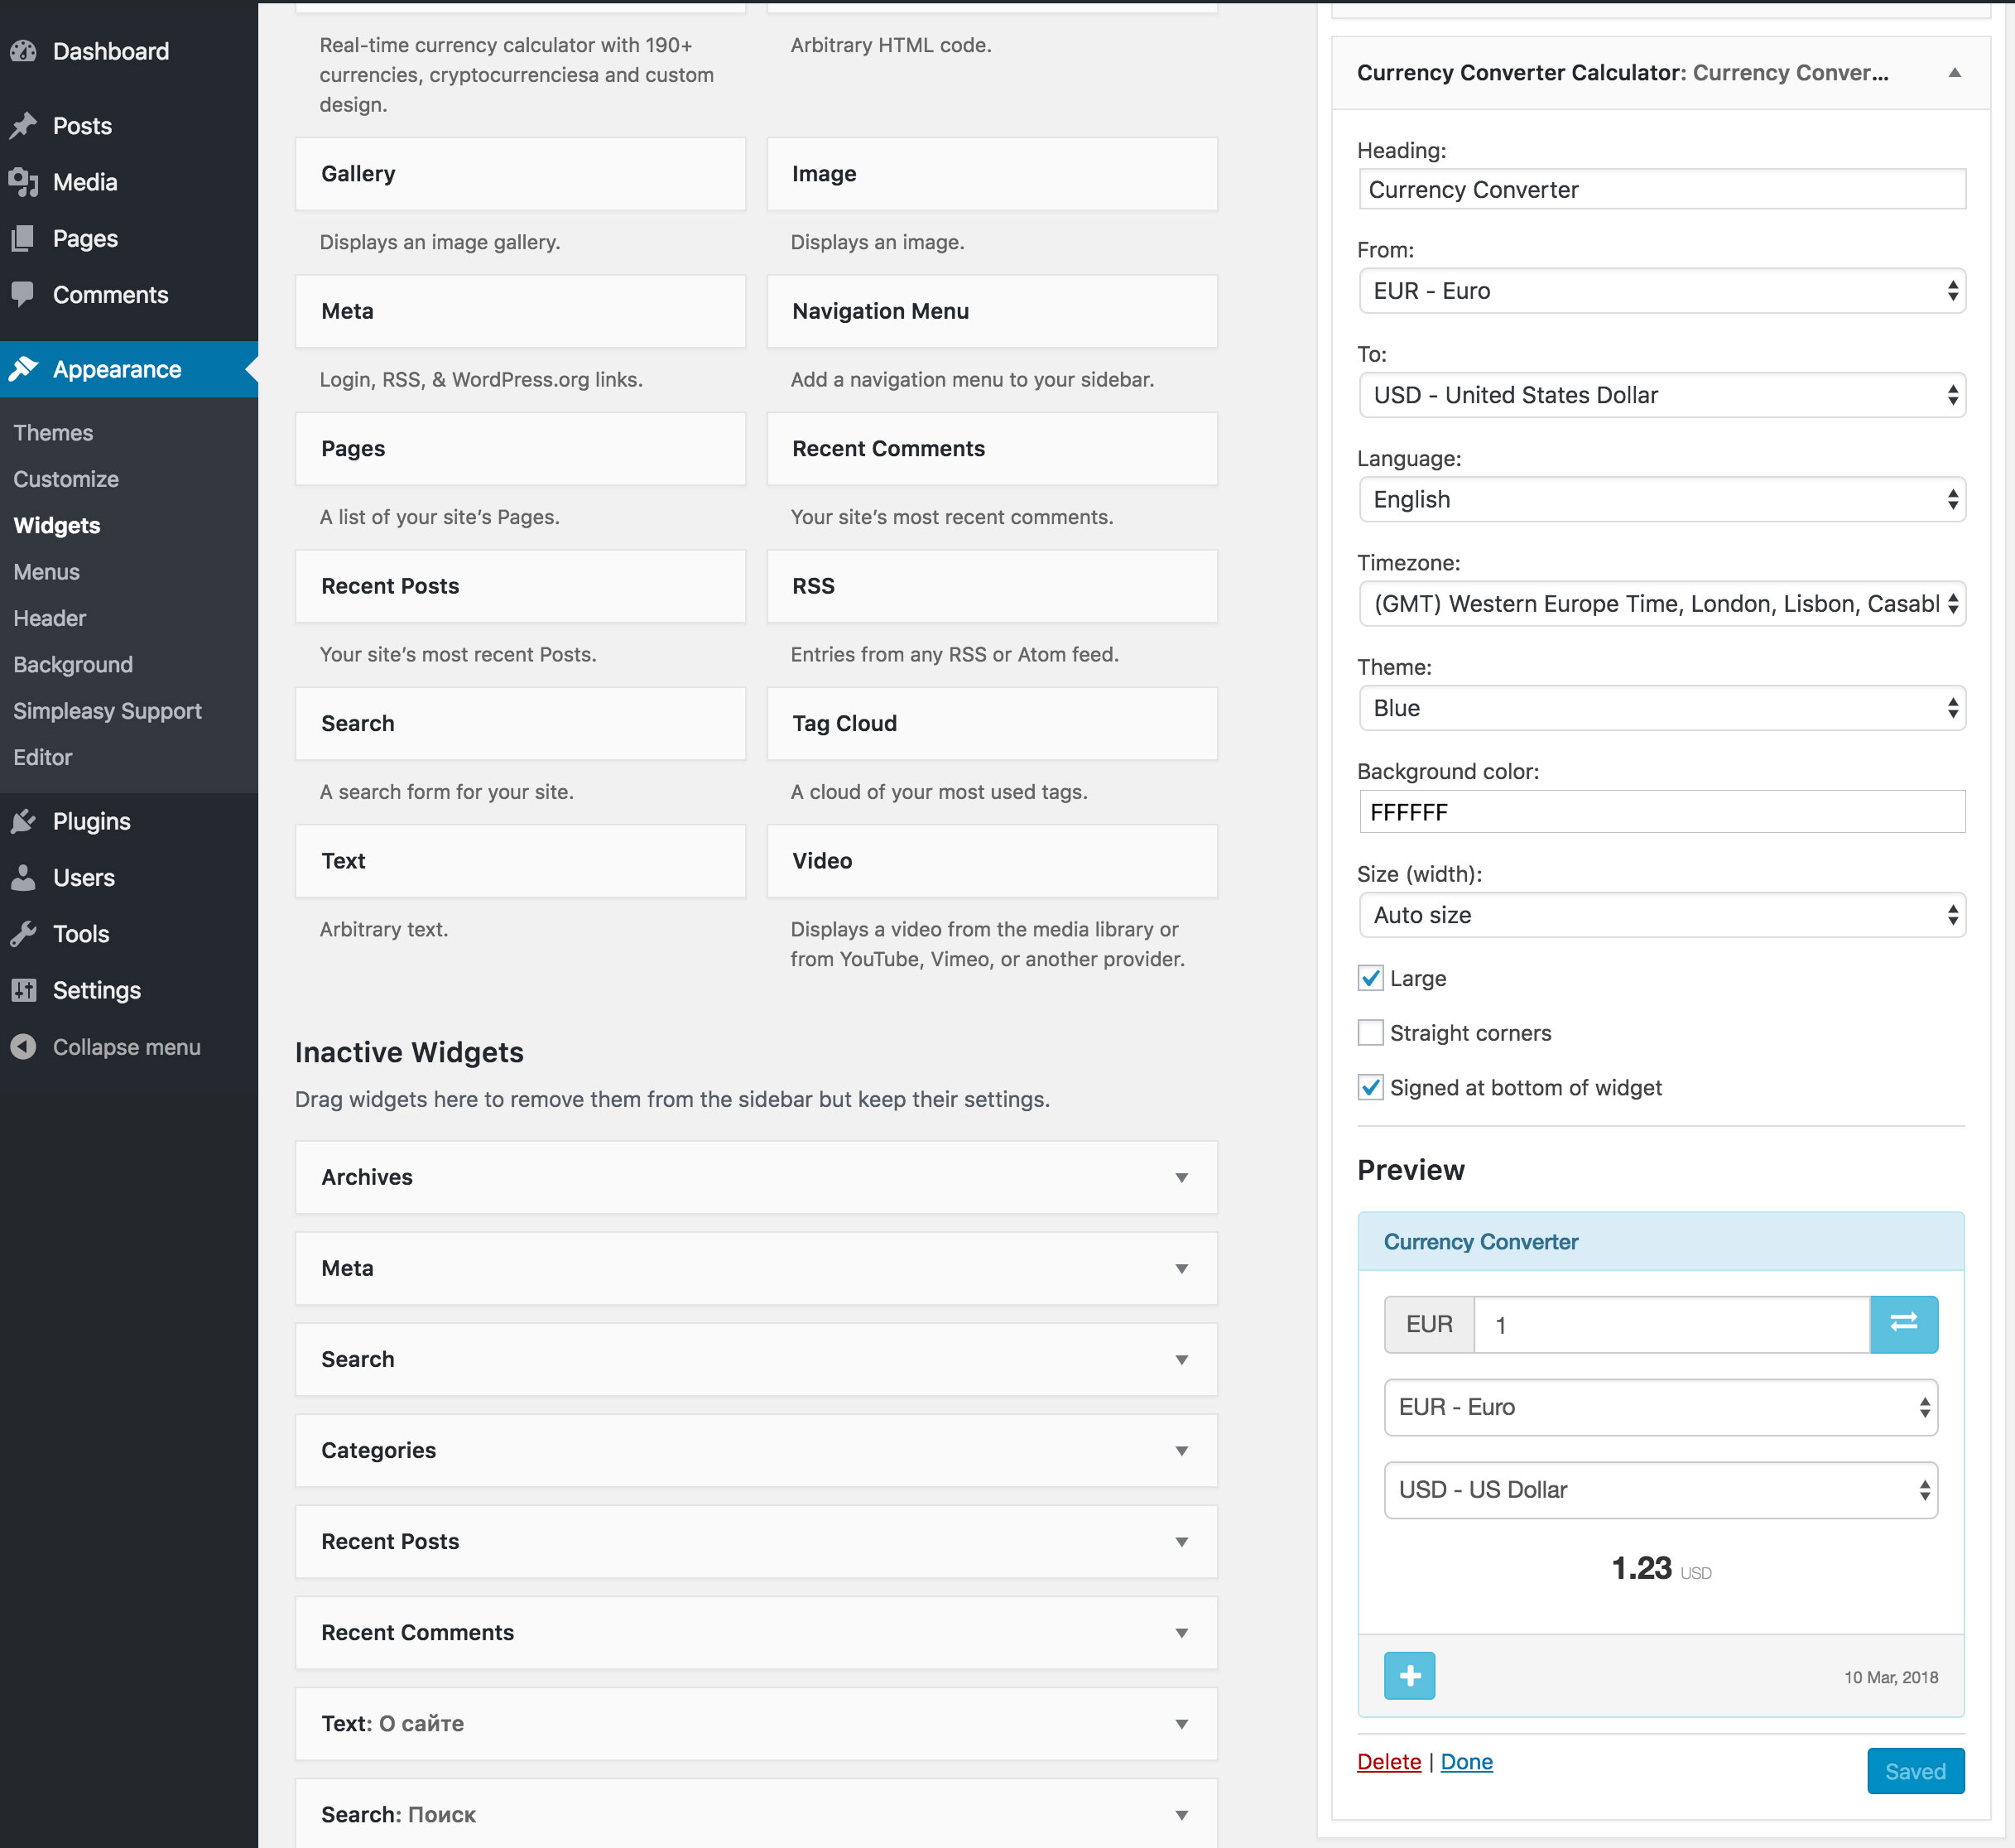Click the blue plus button in preview
This screenshot has width=2015, height=1848.
(x=1409, y=1675)
